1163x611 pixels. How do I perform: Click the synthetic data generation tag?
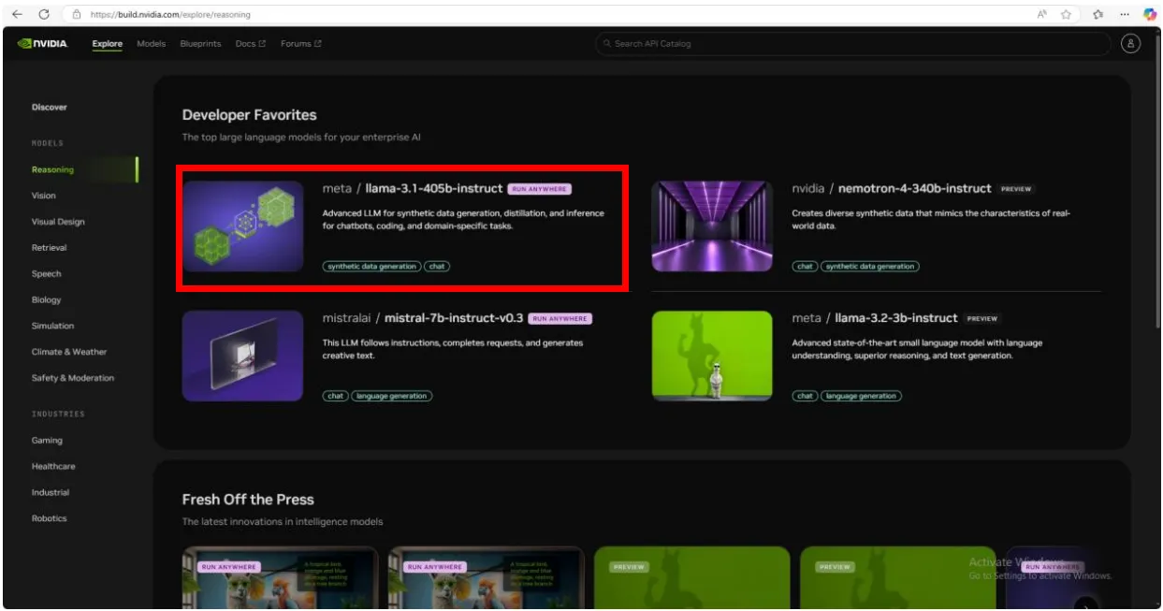click(x=372, y=267)
